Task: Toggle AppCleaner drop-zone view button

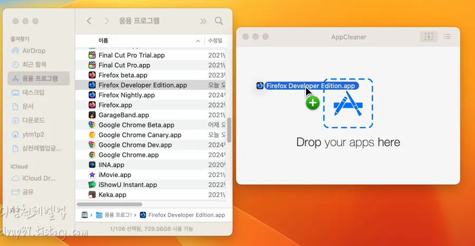Action: point(429,36)
